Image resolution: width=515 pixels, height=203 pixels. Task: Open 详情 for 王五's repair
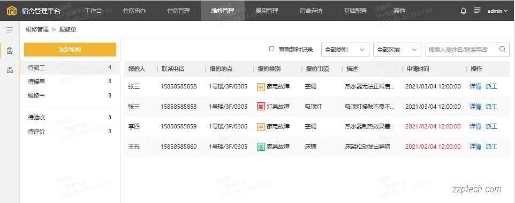(475, 147)
